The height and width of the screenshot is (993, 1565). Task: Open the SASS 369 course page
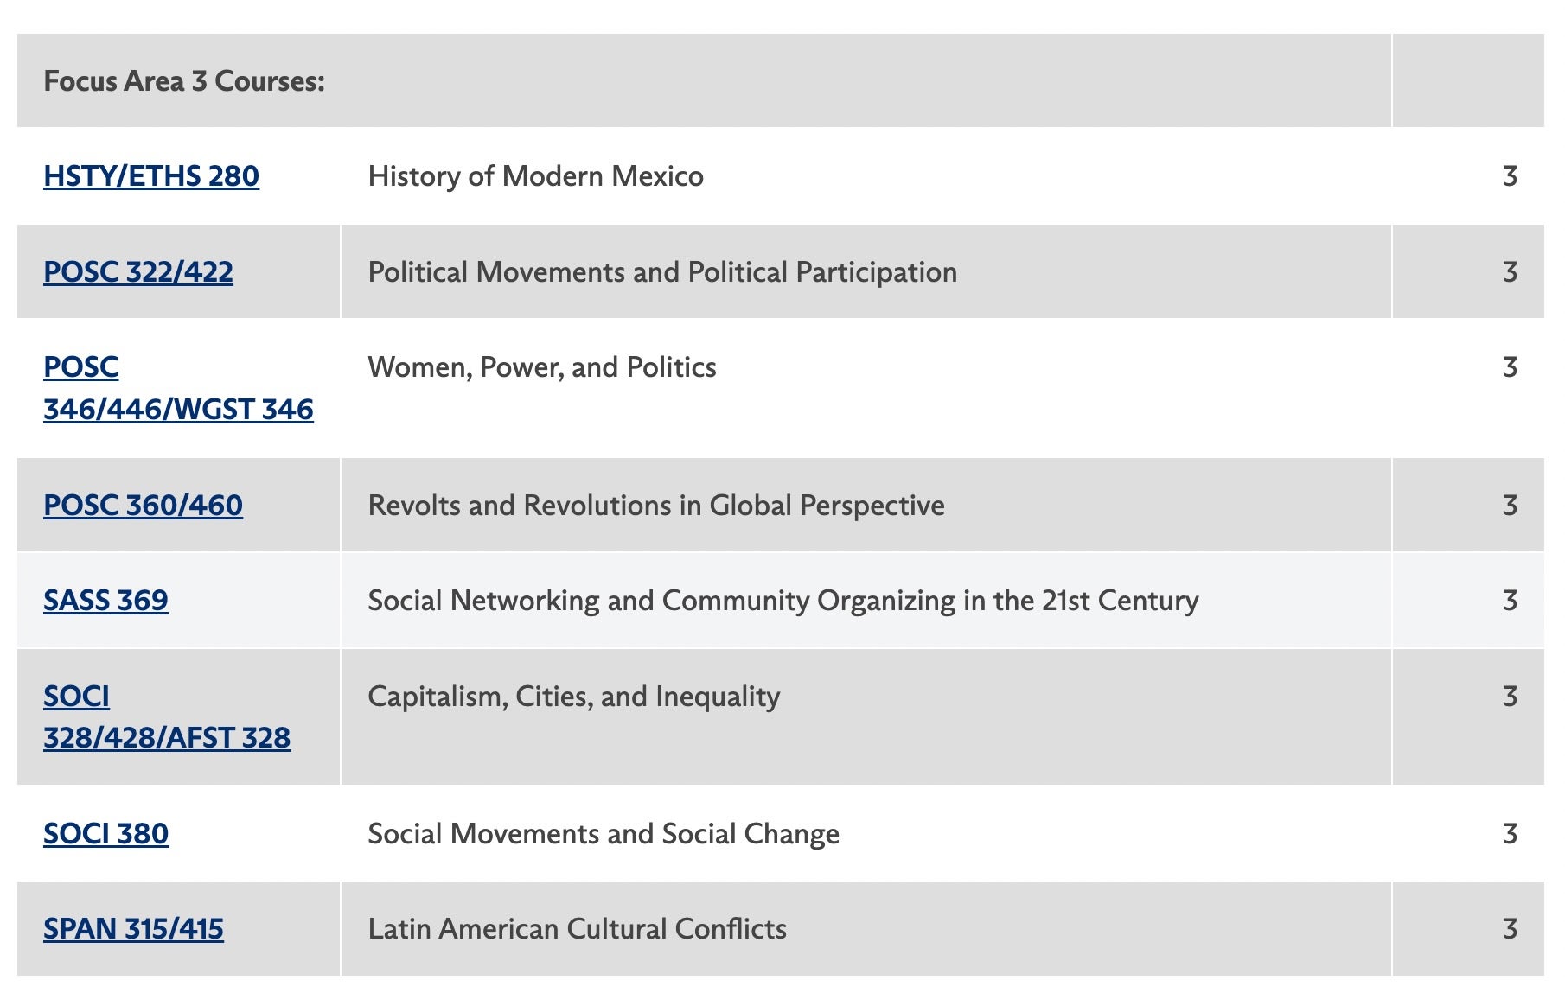(105, 601)
